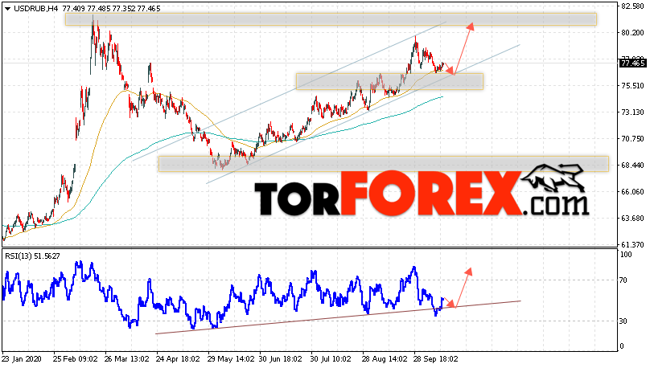Click the 75.510 price scale label
Viewport: 650px width, 368px height.
click(632, 86)
